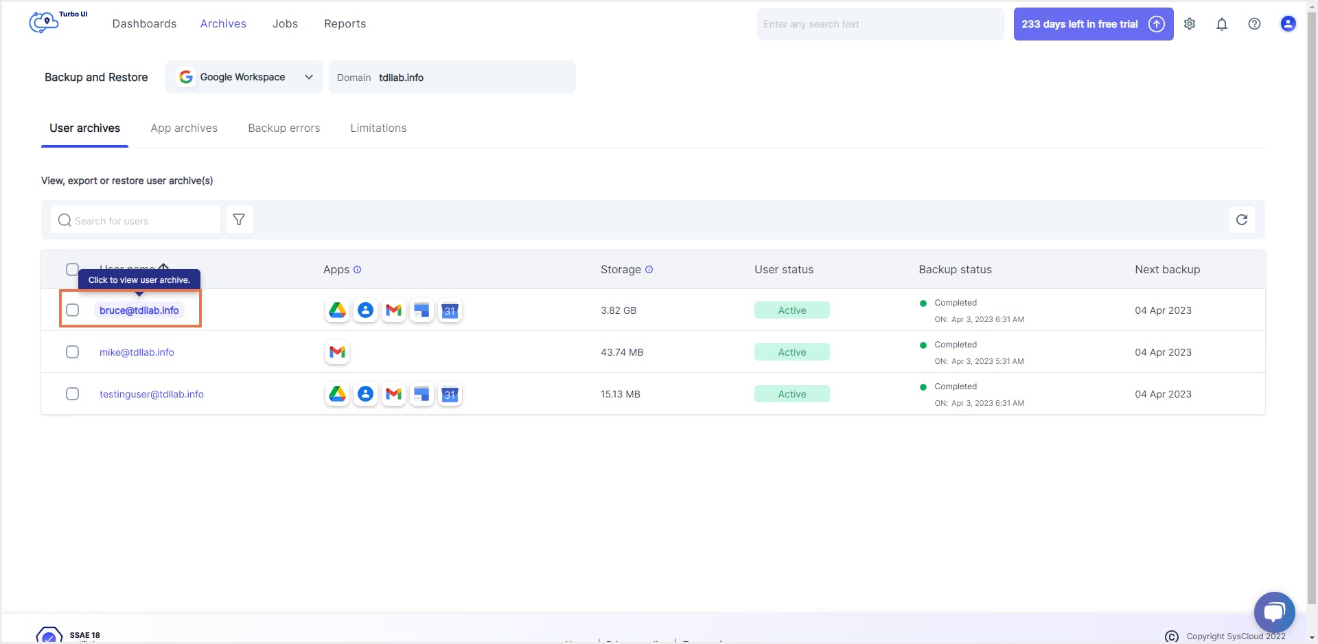Viewport: 1318px width, 644px height.
Task: Check the bruce@tdllab.info row checkbox
Action: click(x=72, y=310)
